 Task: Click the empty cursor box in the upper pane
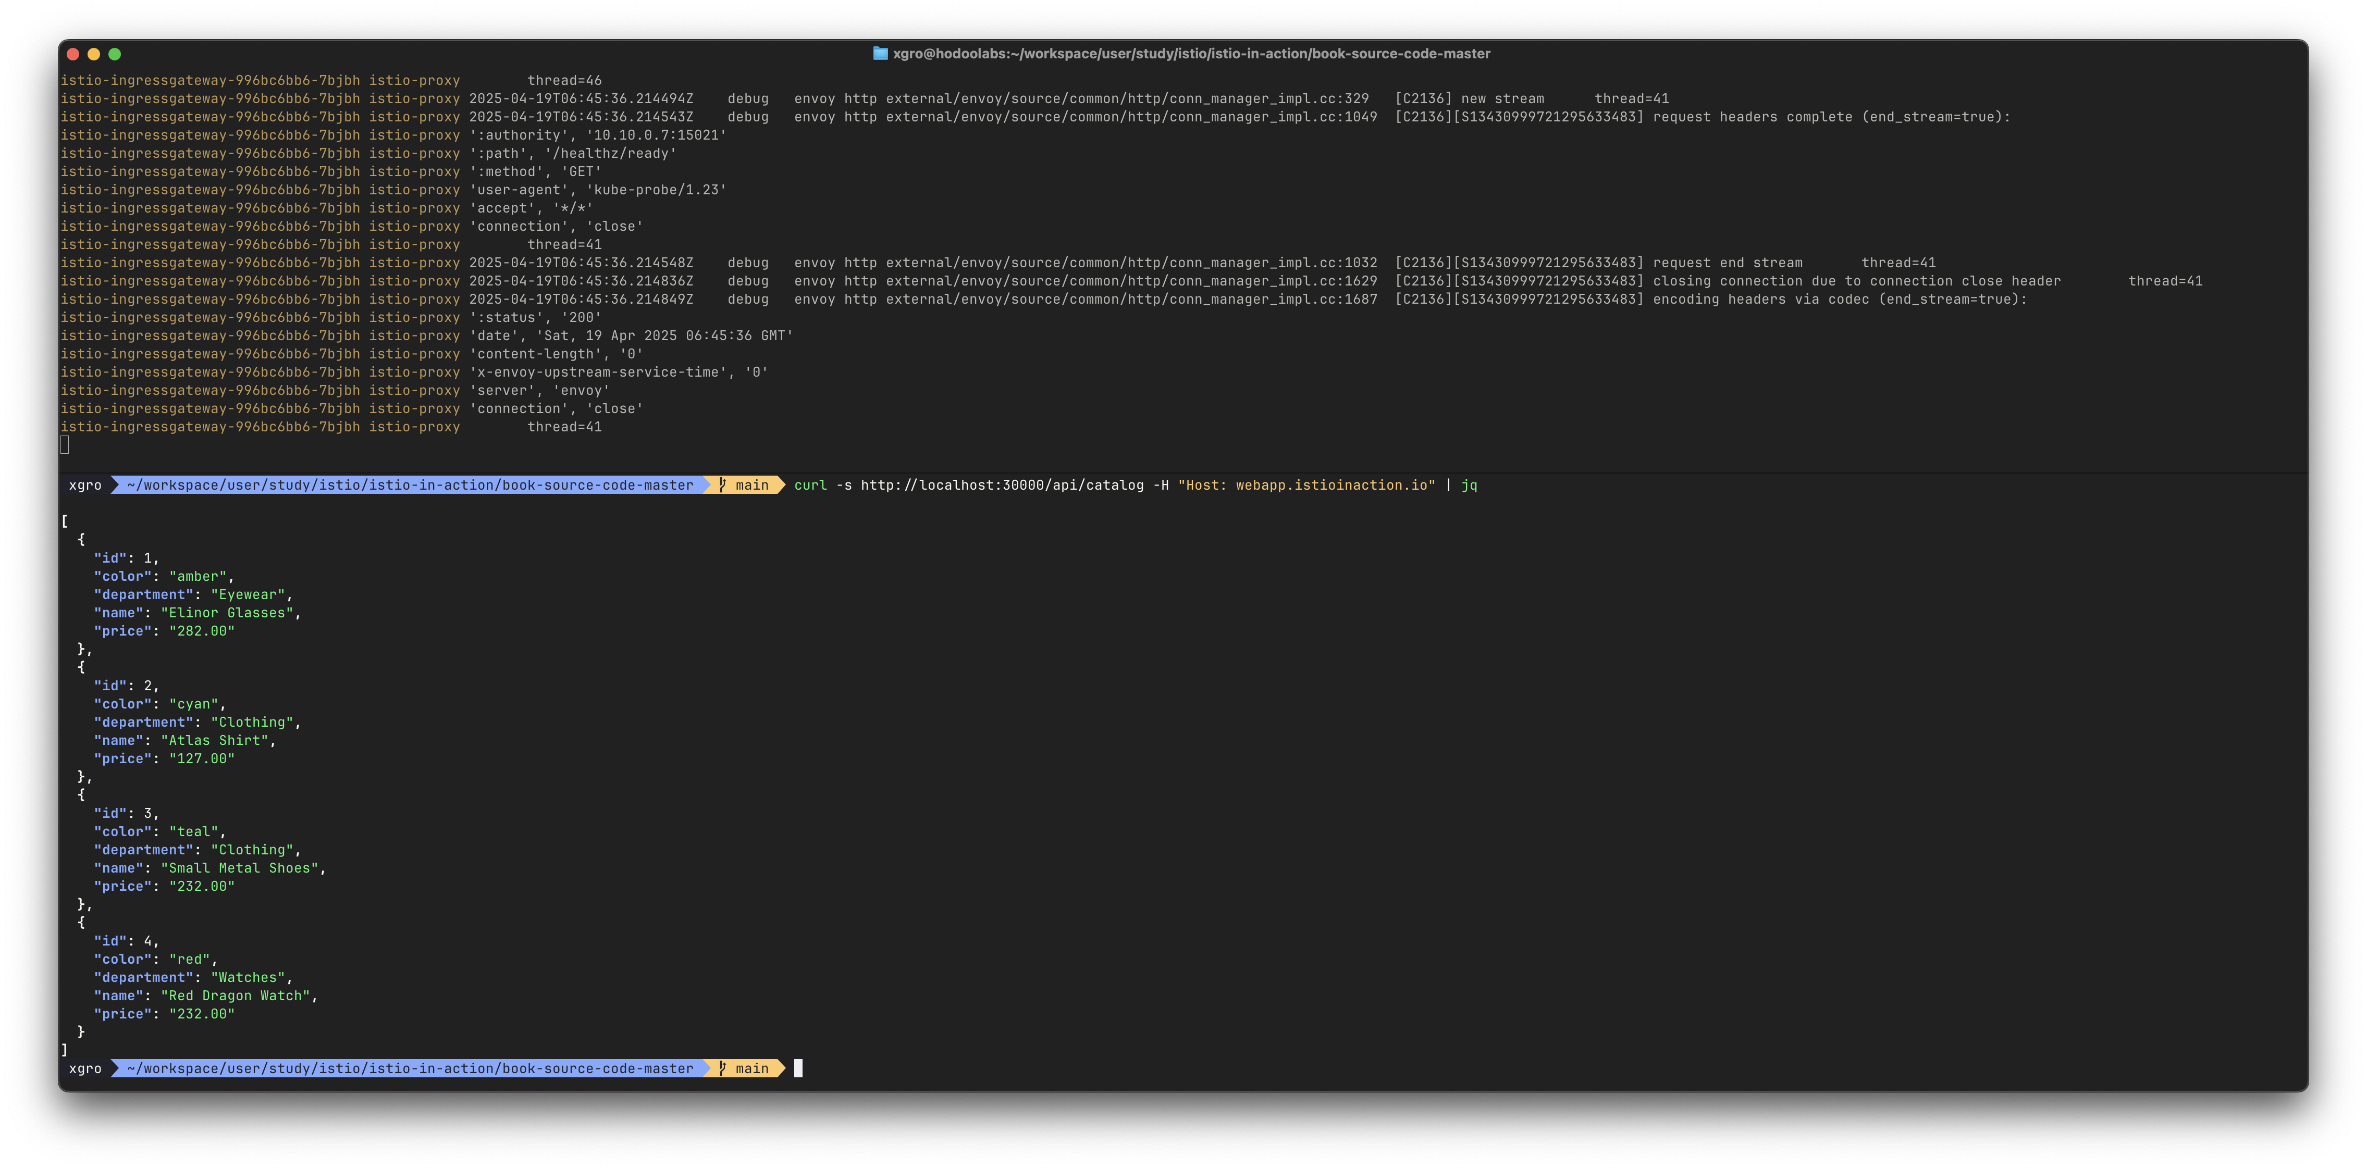[x=64, y=445]
